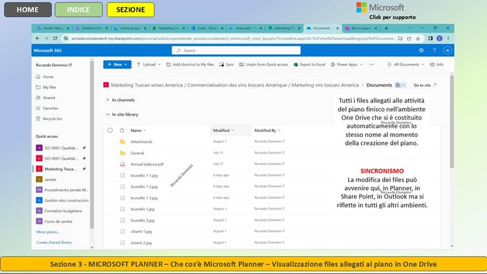Open the help question mark icon

(x=434, y=51)
